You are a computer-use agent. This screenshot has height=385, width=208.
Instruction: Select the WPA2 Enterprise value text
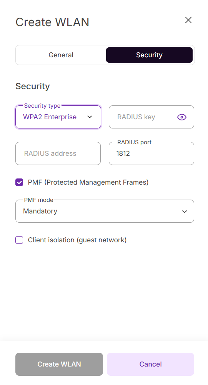[x=50, y=117]
